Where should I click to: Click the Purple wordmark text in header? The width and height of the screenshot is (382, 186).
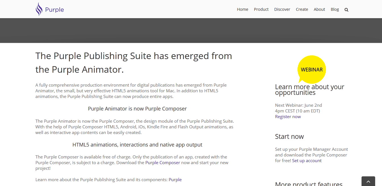54,10
